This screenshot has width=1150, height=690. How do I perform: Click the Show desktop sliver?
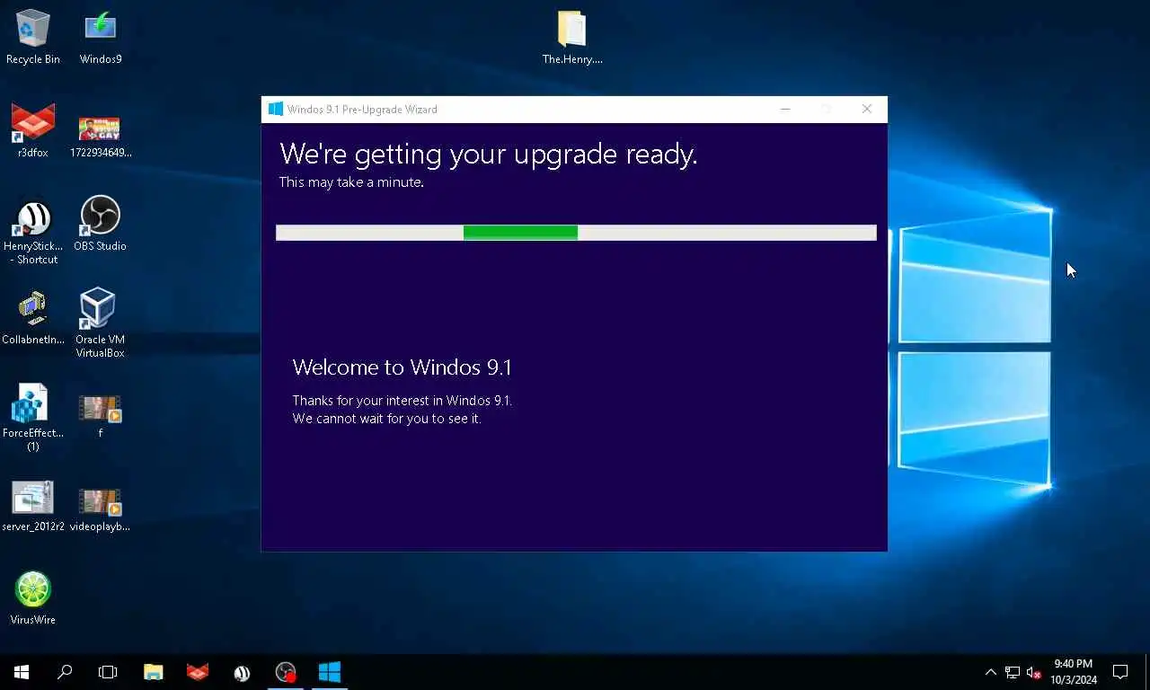[x=1147, y=672]
